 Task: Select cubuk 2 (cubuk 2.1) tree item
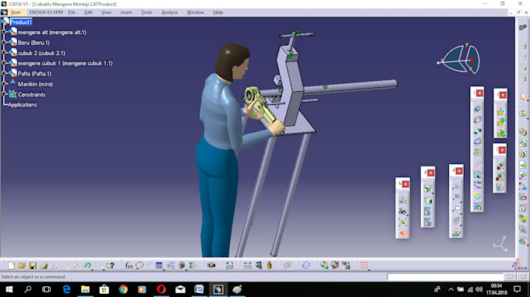click(41, 53)
